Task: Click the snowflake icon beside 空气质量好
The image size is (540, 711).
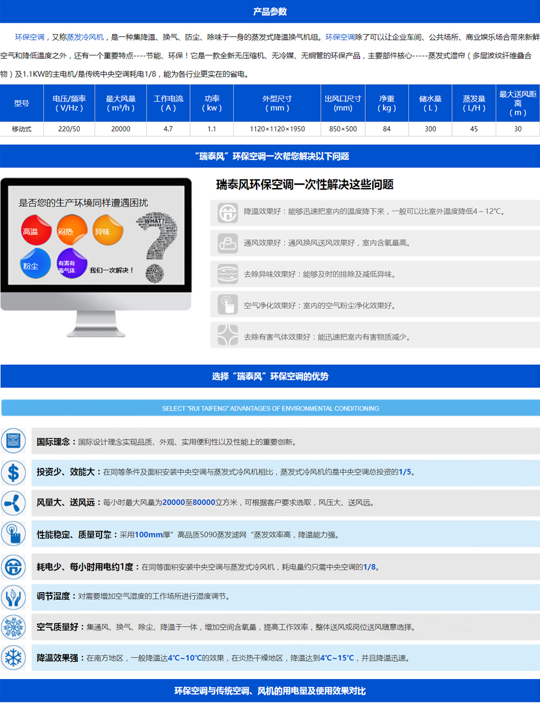Action: click(x=13, y=627)
